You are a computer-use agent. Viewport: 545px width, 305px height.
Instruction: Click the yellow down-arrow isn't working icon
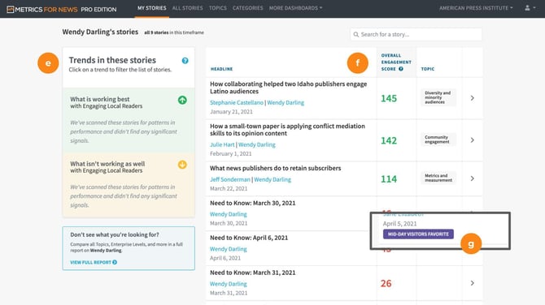coord(182,165)
